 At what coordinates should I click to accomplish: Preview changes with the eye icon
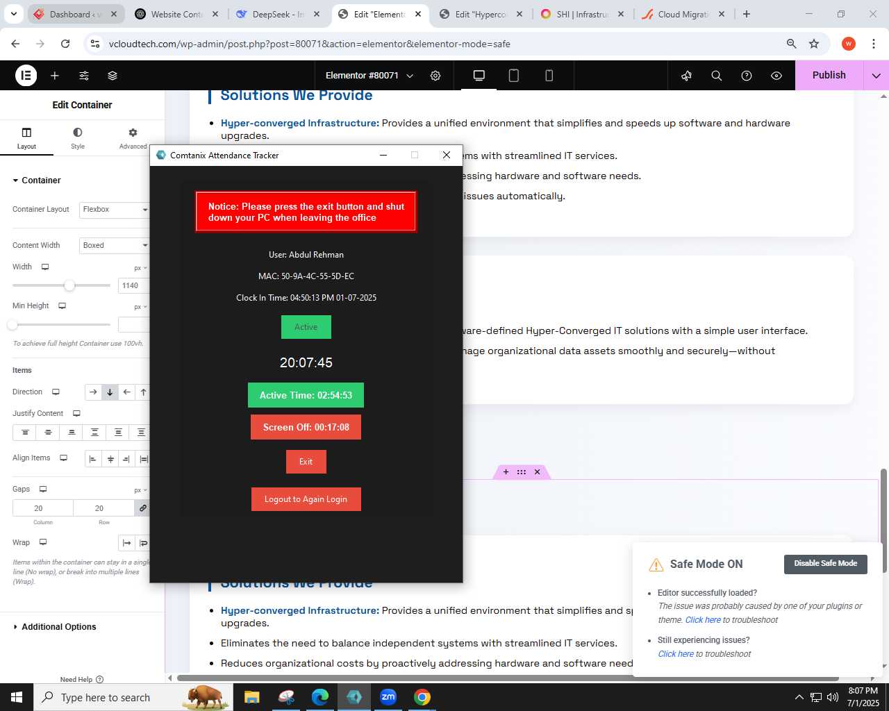[776, 76]
